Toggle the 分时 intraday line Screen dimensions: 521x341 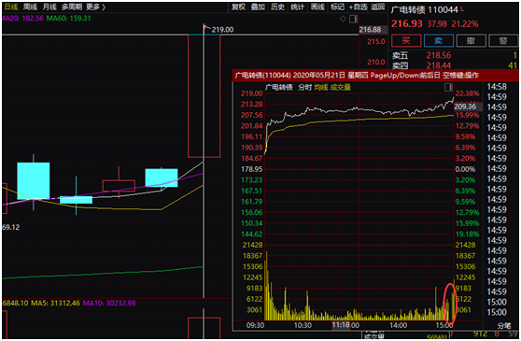pyautogui.click(x=305, y=88)
